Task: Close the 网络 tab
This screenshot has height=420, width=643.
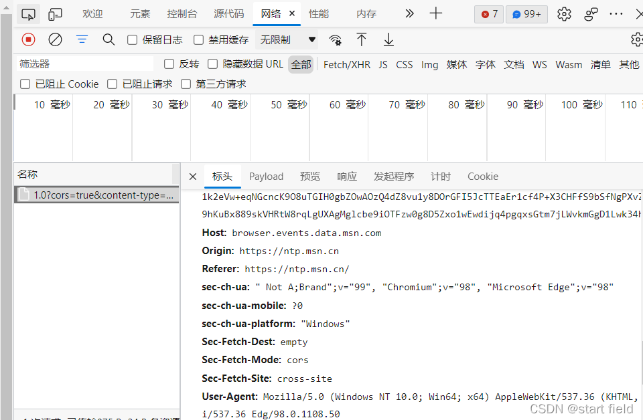Action: [x=292, y=13]
